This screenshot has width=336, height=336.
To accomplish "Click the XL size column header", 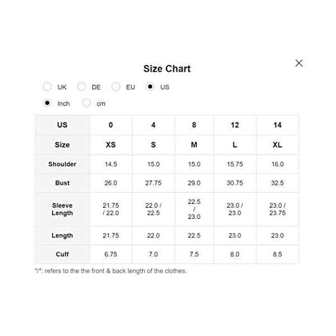I will tap(277, 144).
